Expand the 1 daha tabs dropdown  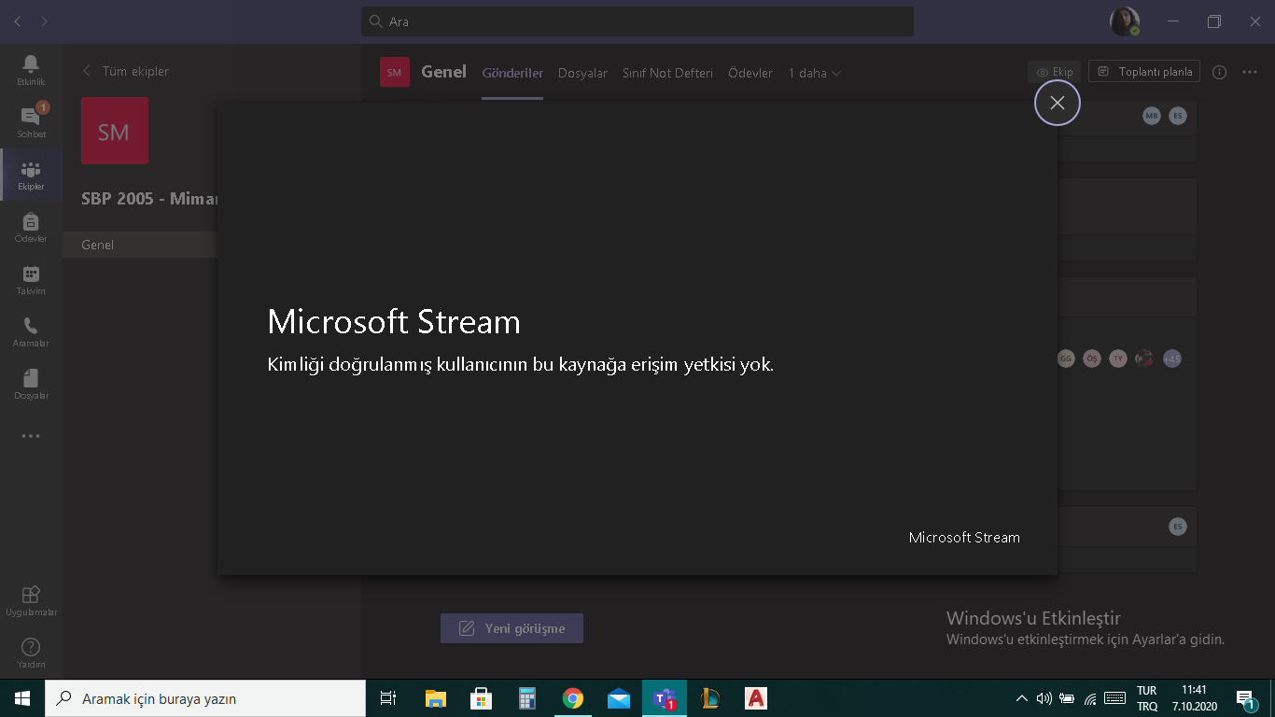(814, 73)
